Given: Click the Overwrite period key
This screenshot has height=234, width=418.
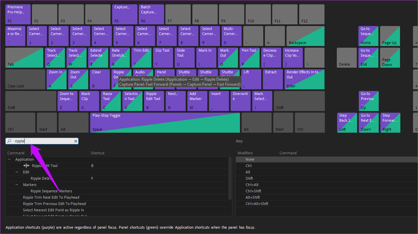Looking at the screenshot, I should click(241, 101).
